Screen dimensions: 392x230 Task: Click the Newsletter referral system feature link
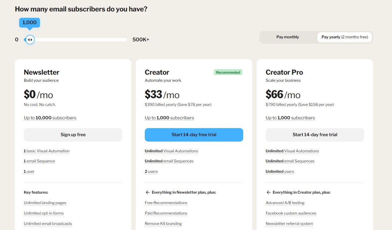tap(289, 224)
